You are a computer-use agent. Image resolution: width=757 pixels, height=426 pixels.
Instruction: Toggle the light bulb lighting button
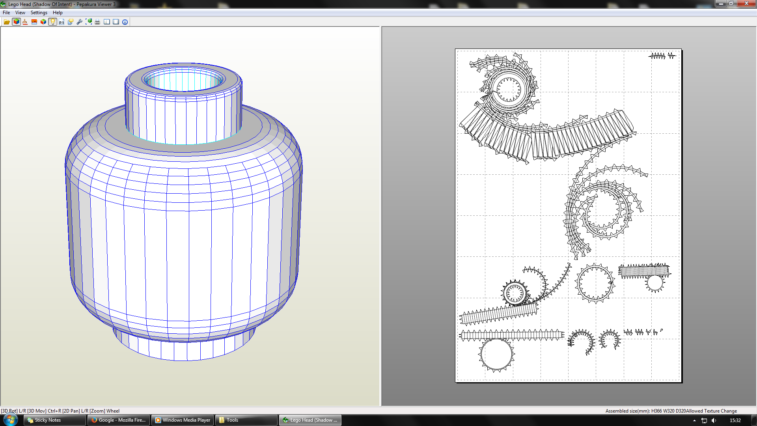[52, 22]
